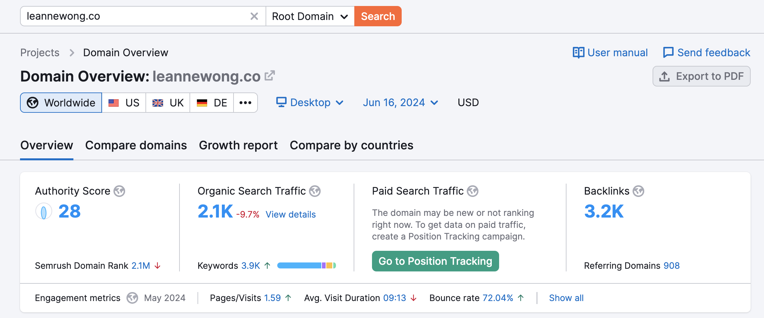
Task: Click the Pages/Visits up arrow
Action: click(289, 298)
